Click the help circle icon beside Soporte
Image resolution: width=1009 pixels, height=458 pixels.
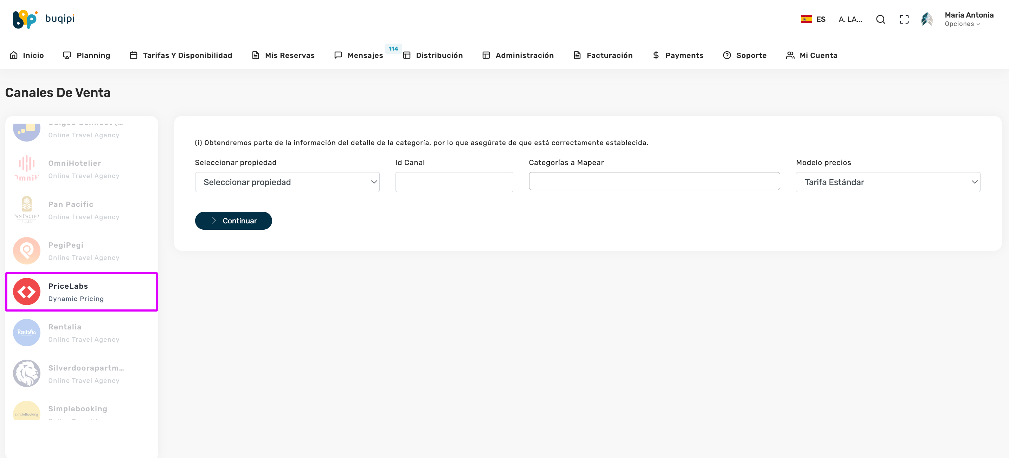pyautogui.click(x=727, y=55)
